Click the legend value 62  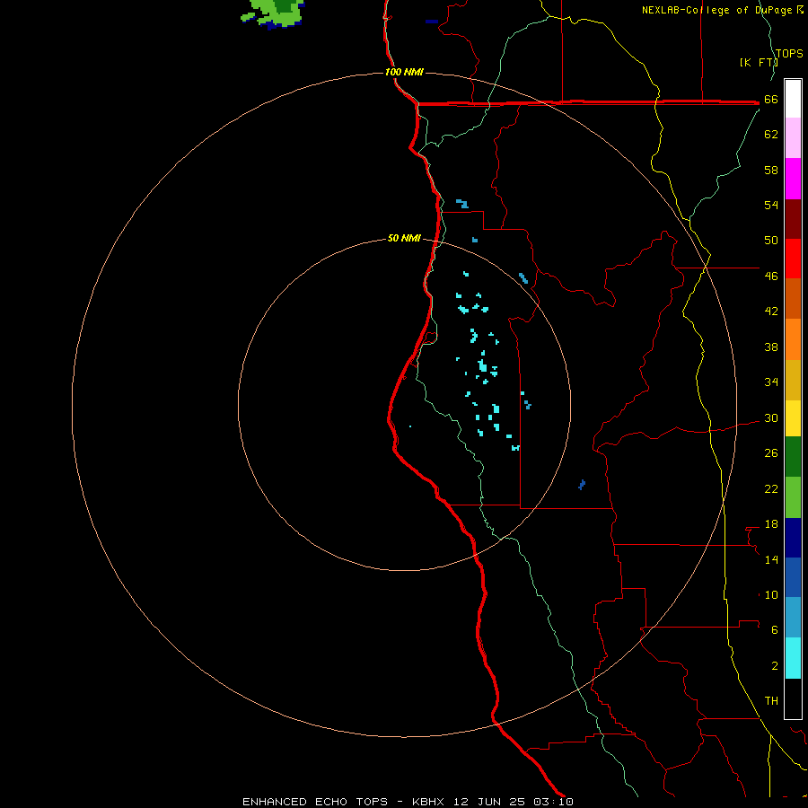point(771,135)
